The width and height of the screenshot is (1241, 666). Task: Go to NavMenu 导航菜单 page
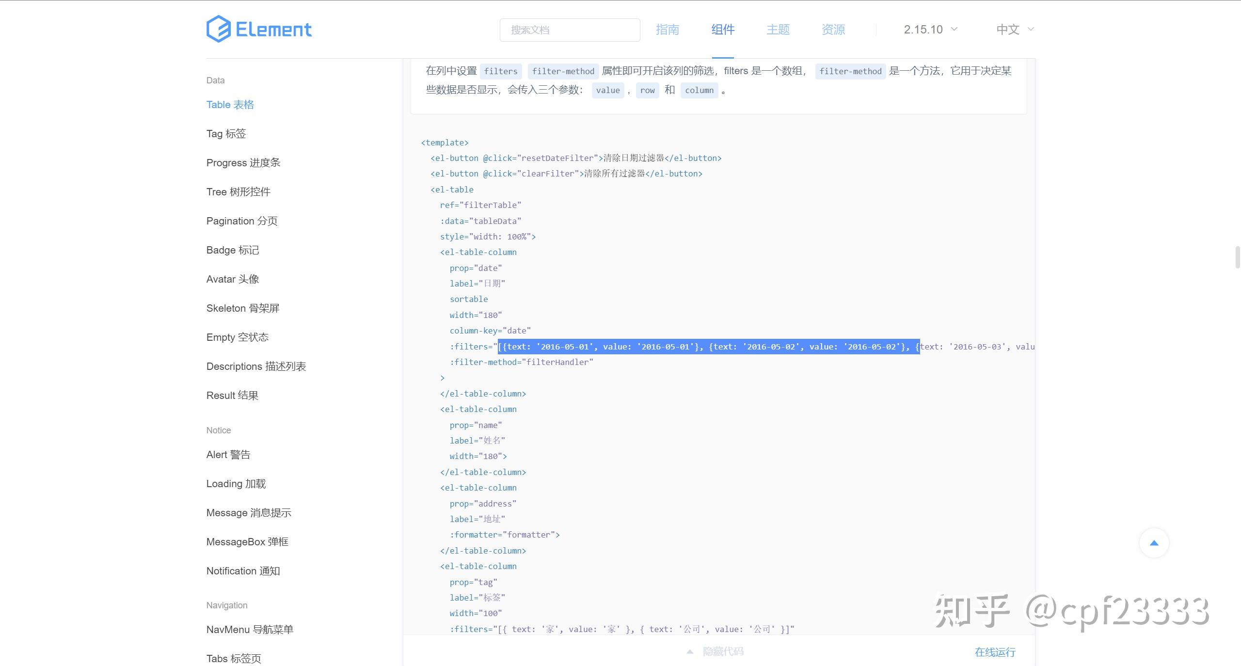249,630
